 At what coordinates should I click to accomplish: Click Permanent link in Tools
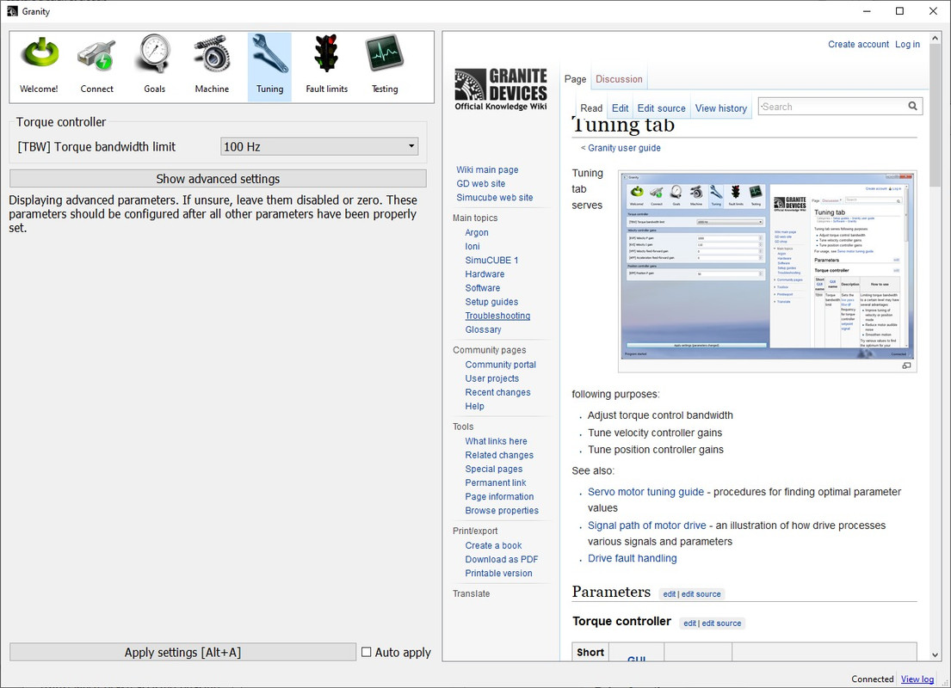pyautogui.click(x=496, y=483)
